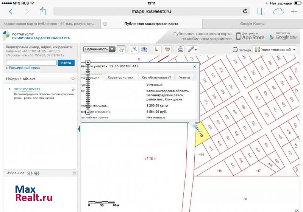
Task: Click the zoom in plus button
Action: 88,62
